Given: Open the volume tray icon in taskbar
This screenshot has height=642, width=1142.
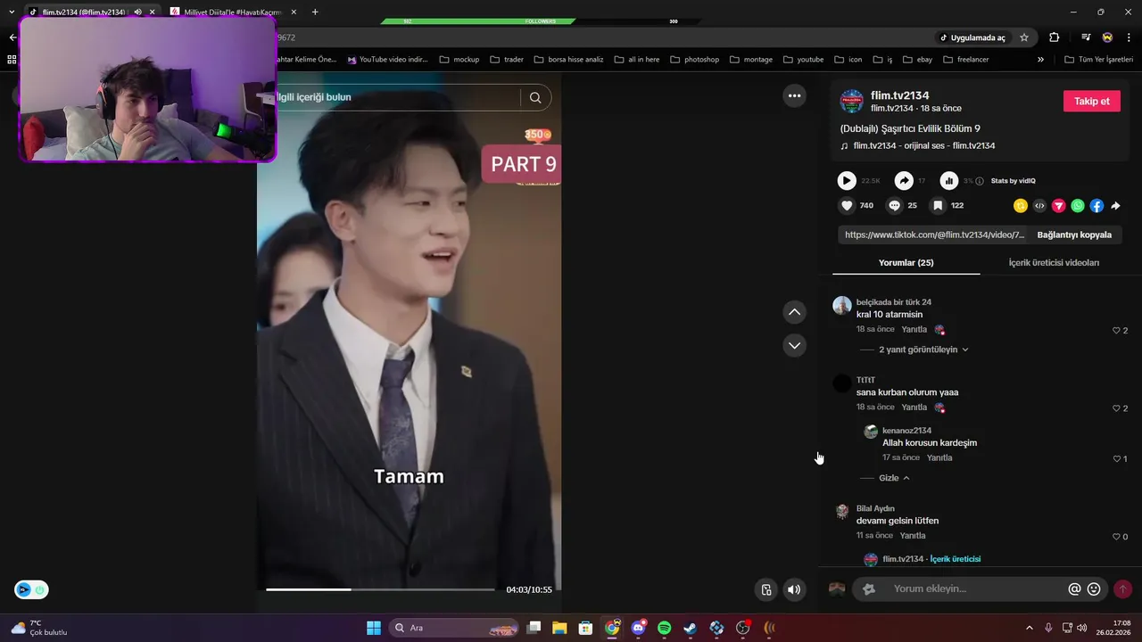Looking at the screenshot, I should click(x=1082, y=628).
